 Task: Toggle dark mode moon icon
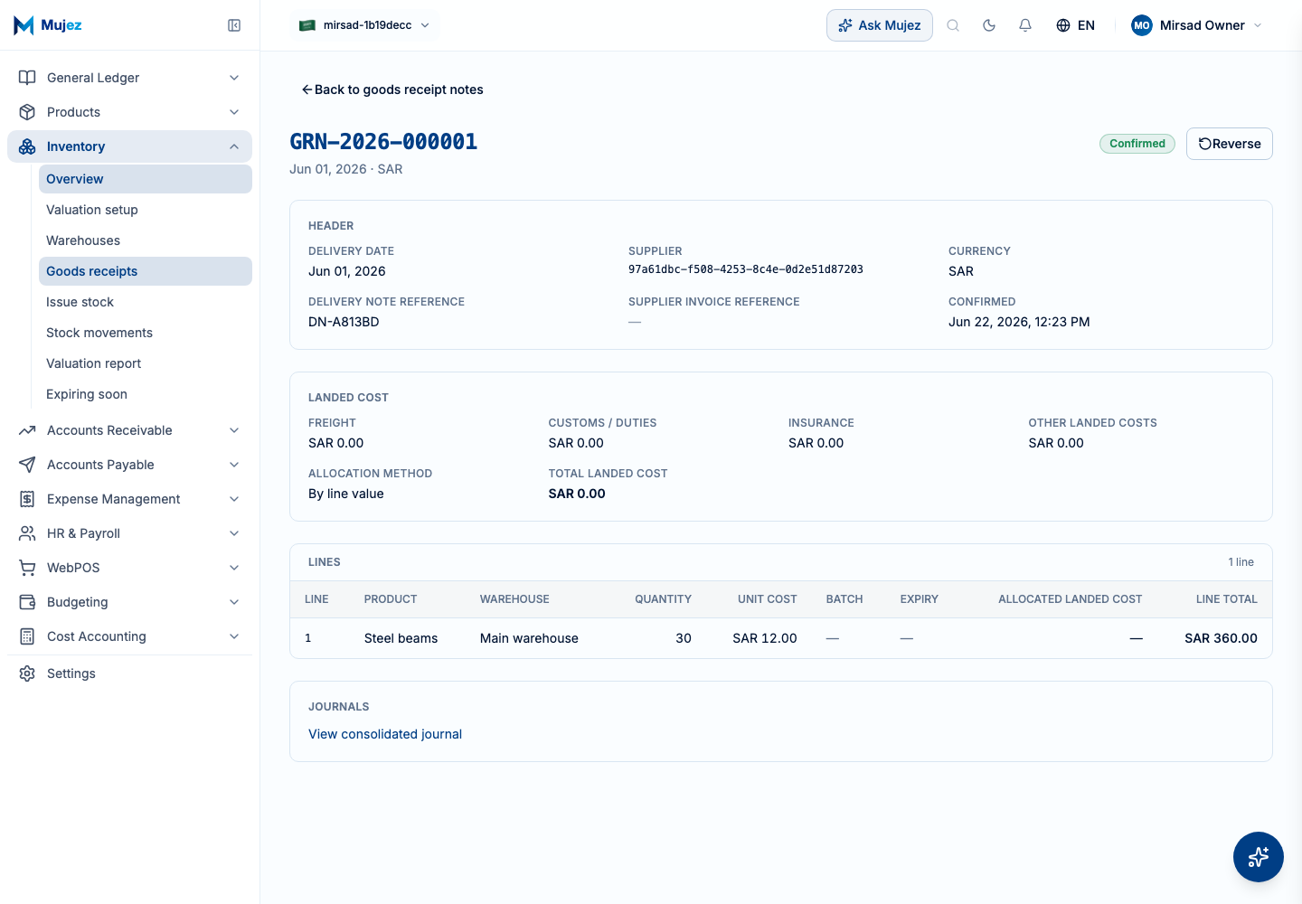989,25
